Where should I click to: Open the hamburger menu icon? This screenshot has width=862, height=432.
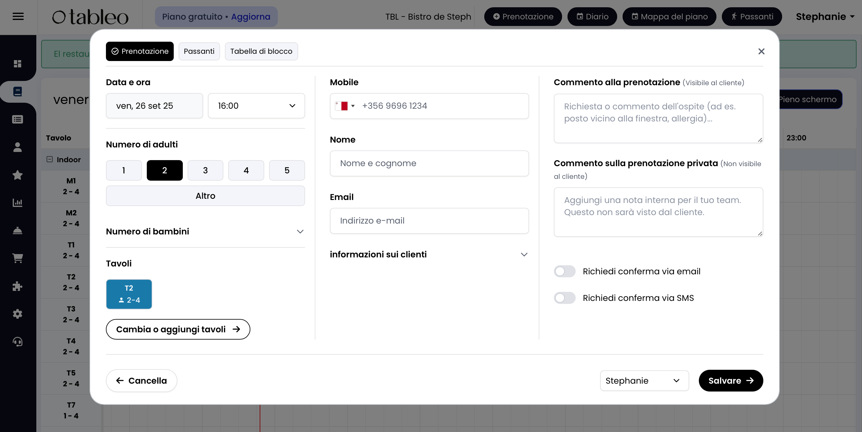(18, 16)
